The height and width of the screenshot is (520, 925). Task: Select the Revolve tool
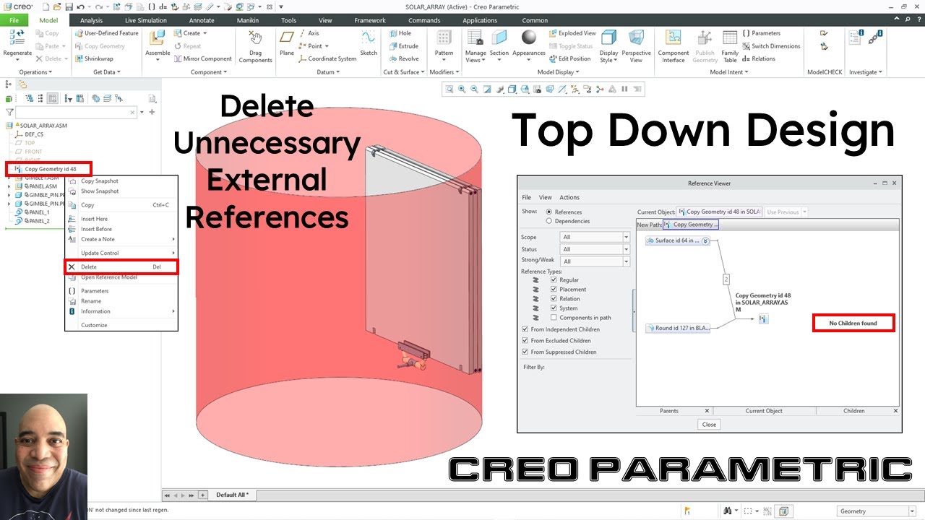(x=403, y=59)
